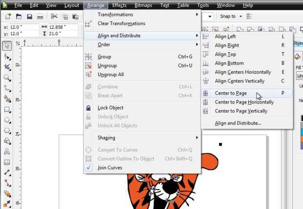The width and height of the screenshot is (303, 209).
Task: Expand the Order submenu
Action: point(143,44)
